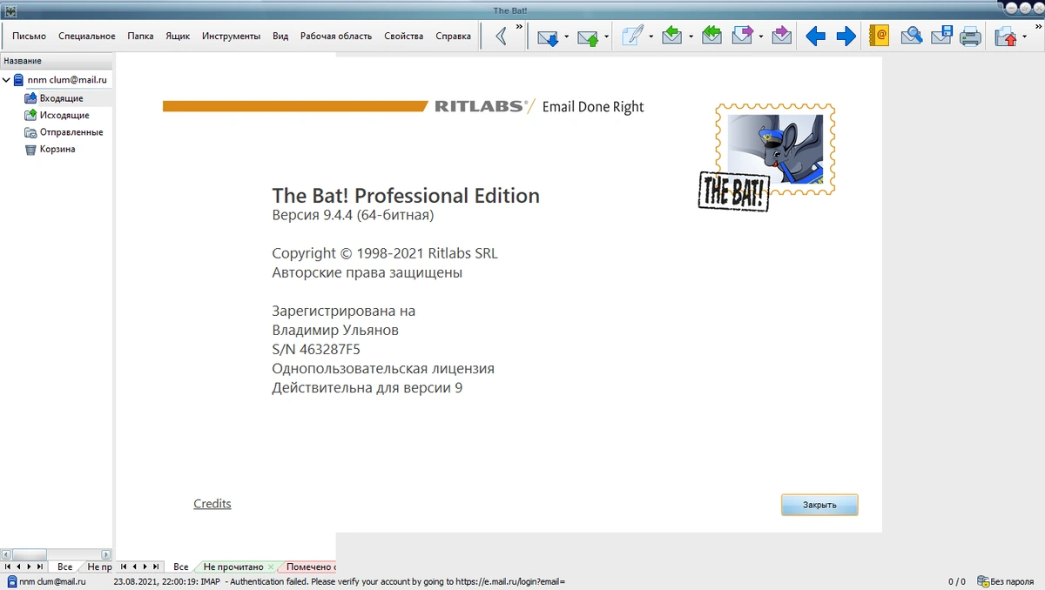The height and width of the screenshot is (590, 1045).
Task: Open the dropdown beside the new message icon
Action: (x=651, y=37)
